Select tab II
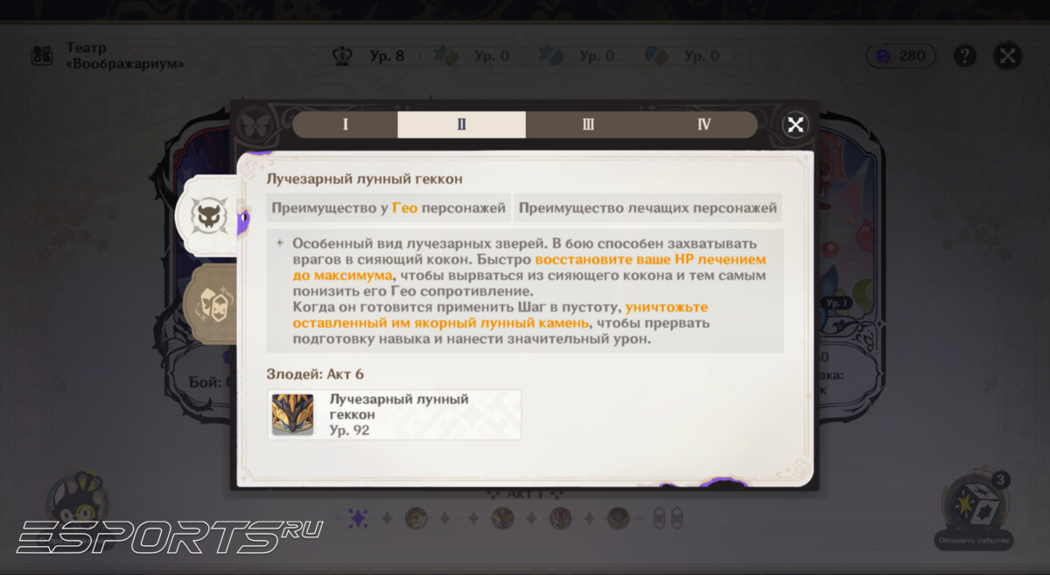This screenshot has height=575, width=1050. point(461,124)
